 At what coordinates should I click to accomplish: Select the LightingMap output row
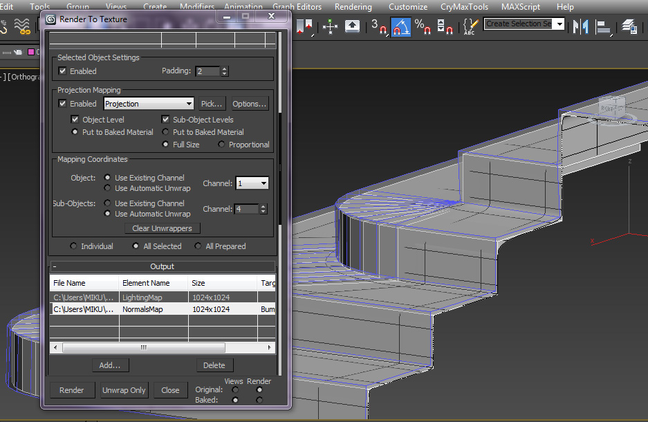[163, 297]
